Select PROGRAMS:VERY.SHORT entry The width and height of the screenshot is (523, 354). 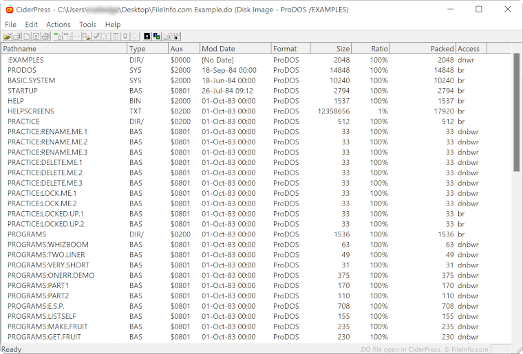coord(256,265)
